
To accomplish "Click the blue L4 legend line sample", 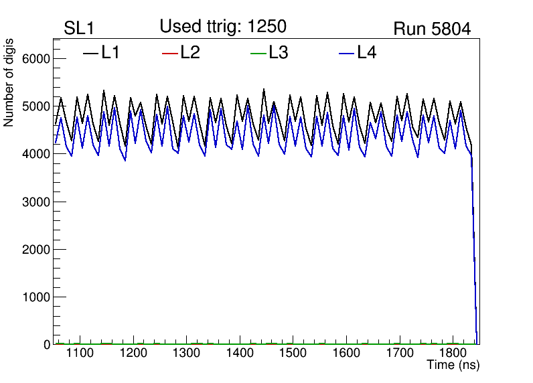I will (347, 53).
